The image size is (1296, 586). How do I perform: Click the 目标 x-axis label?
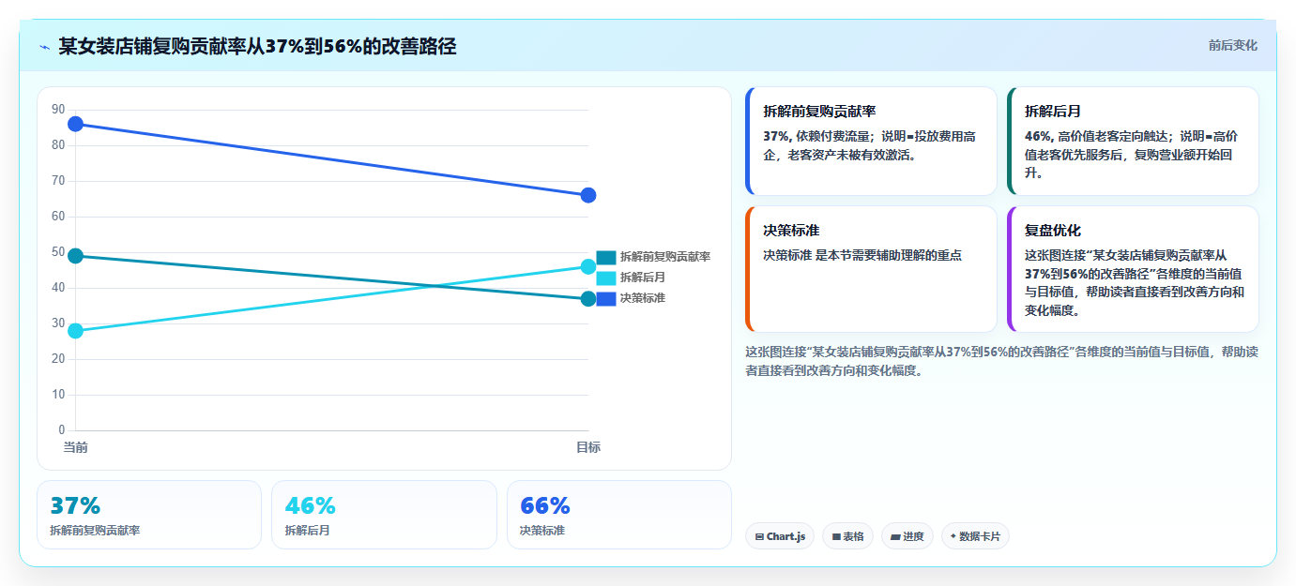[588, 447]
